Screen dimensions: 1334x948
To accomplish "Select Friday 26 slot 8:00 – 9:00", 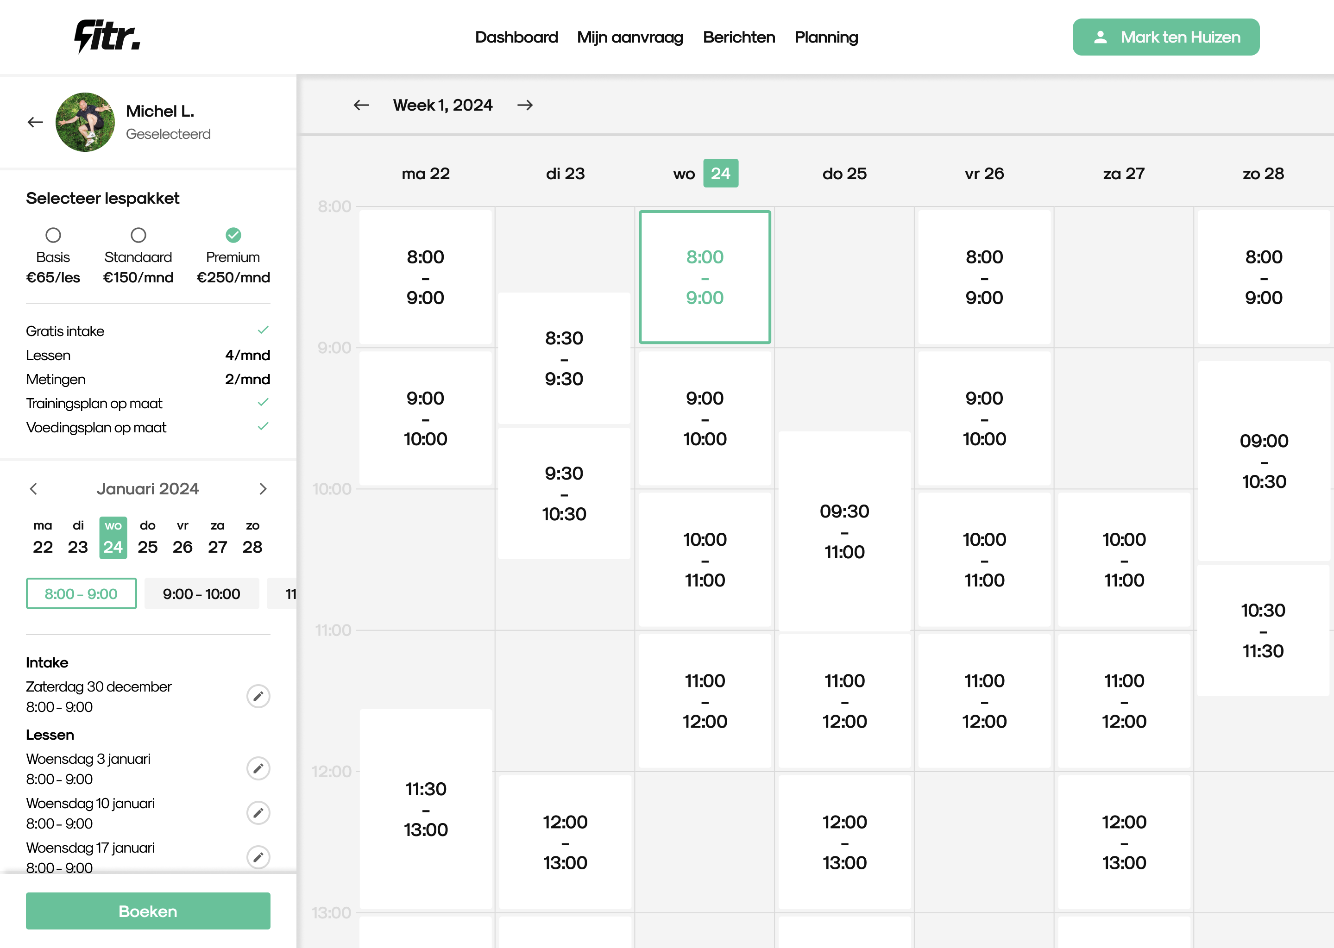I will [x=984, y=277].
